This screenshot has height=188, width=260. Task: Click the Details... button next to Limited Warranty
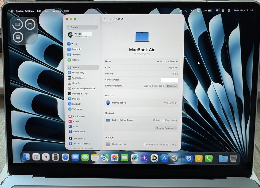coord(172,86)
